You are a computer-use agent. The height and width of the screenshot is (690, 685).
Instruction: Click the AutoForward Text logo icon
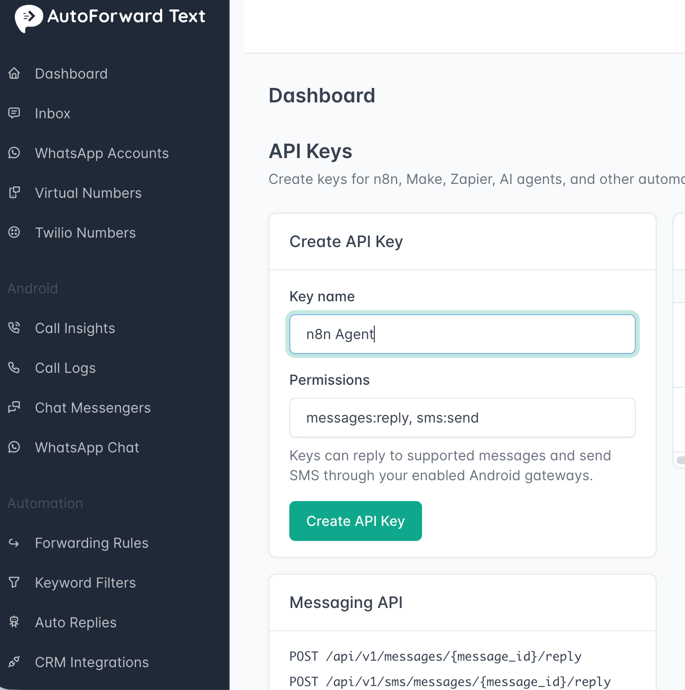pyautogui.click(x=29, y=18)
